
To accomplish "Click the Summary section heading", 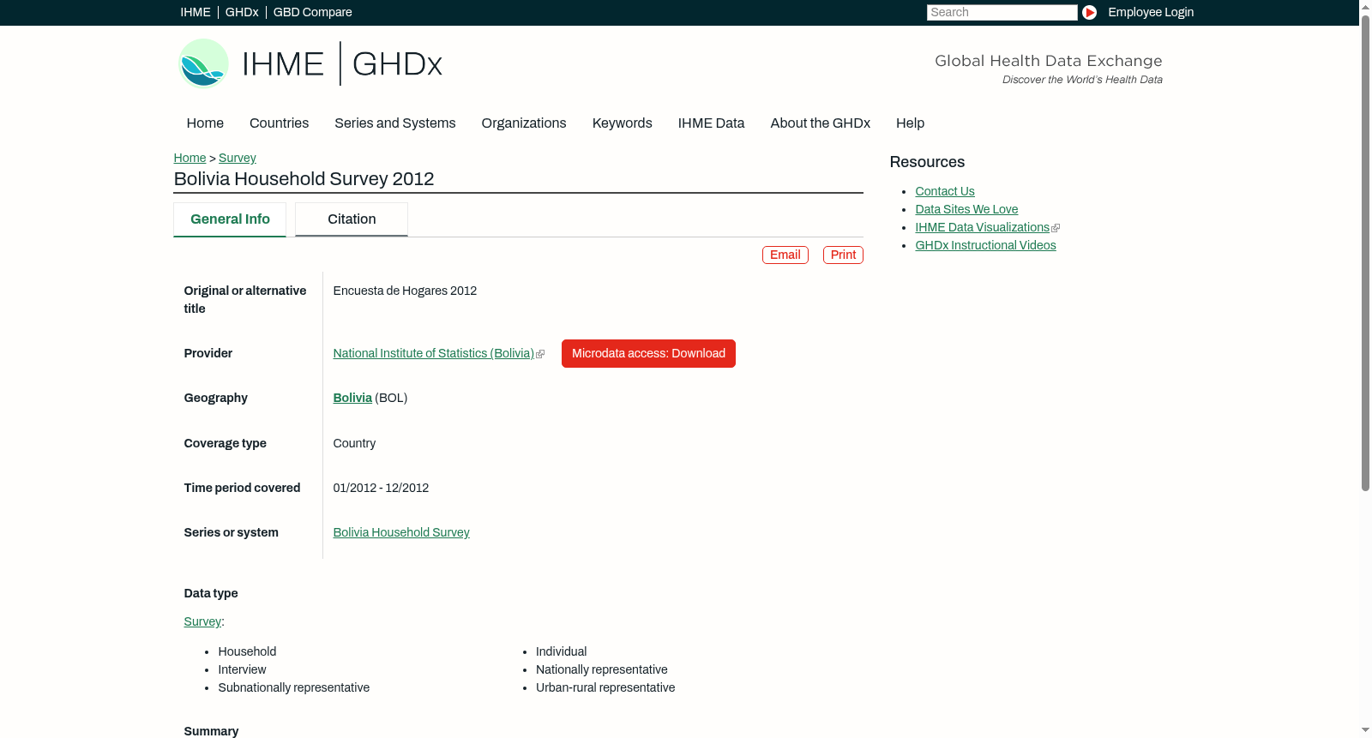I will point(211,731).
